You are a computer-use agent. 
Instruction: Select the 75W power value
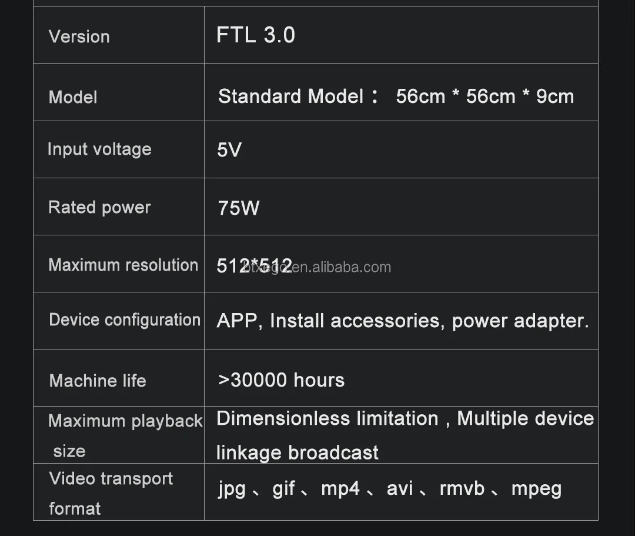coord(239,208)
